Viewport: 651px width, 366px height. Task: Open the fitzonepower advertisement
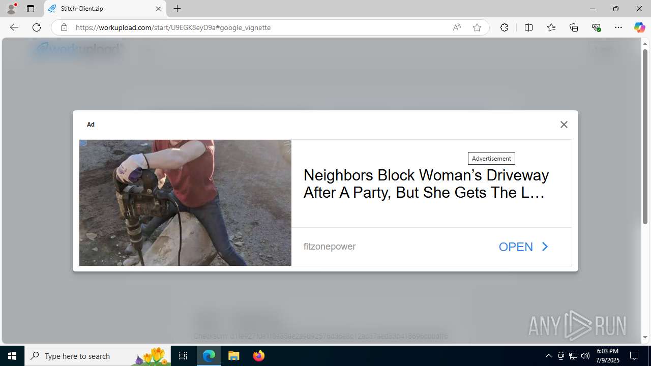[523, 247]
